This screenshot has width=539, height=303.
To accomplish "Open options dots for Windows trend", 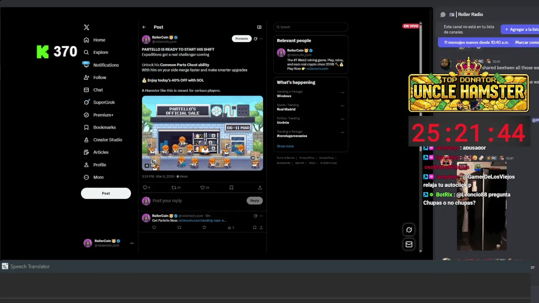I will 342,93.
